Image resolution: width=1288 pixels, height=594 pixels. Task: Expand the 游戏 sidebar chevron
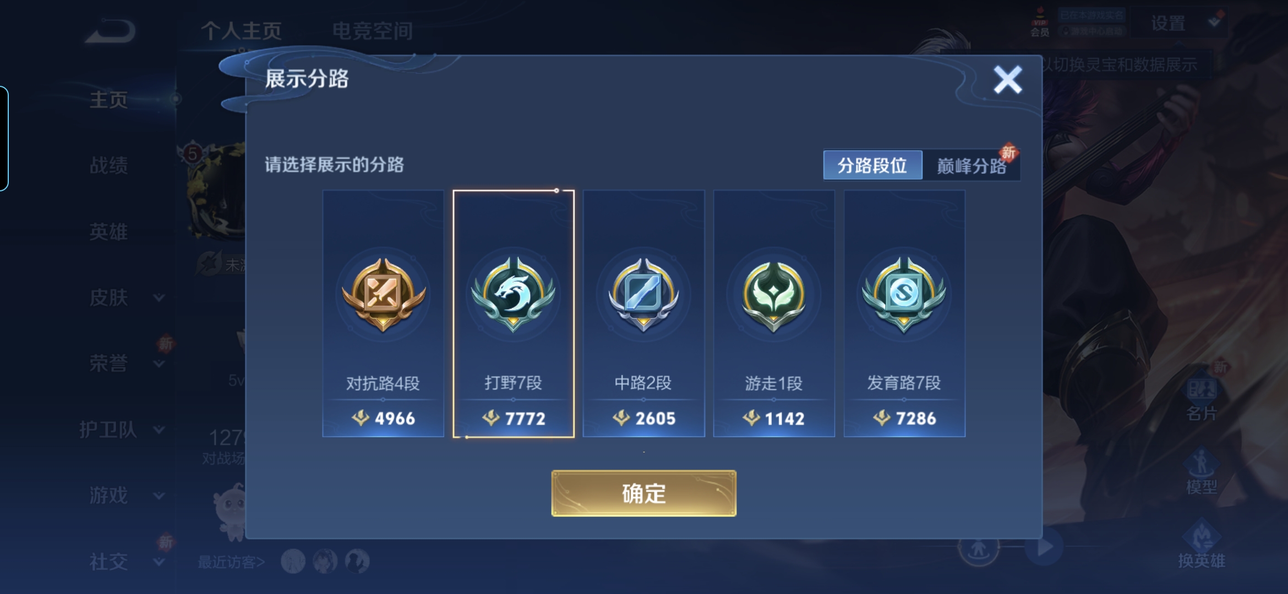click(x=159, y=496)
